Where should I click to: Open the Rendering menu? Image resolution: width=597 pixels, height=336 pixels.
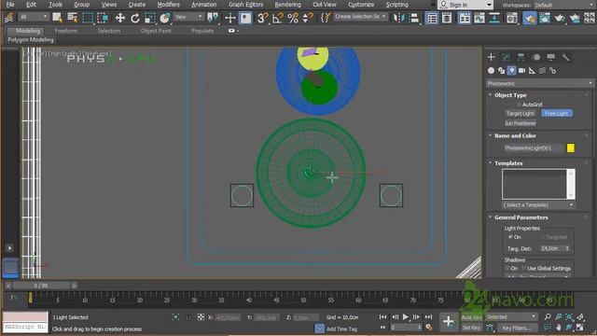tap(287, 5)
